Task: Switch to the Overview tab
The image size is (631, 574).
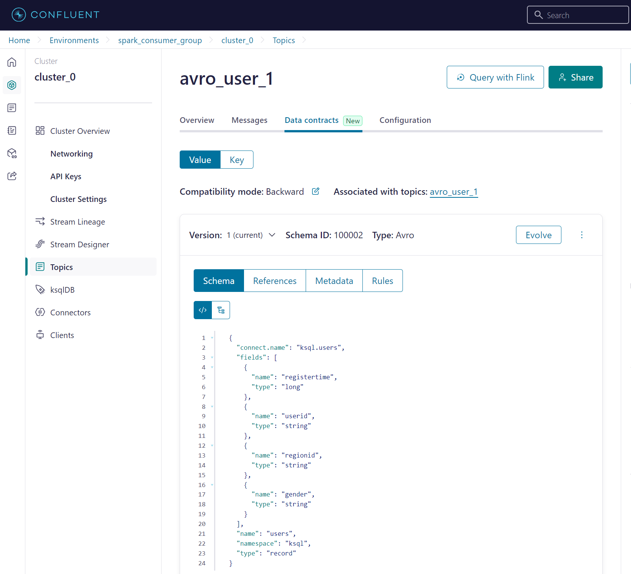Action: pyautogui.click(x=197, y=120)
